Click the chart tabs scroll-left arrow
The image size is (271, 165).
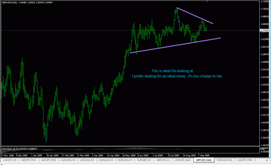267,160
